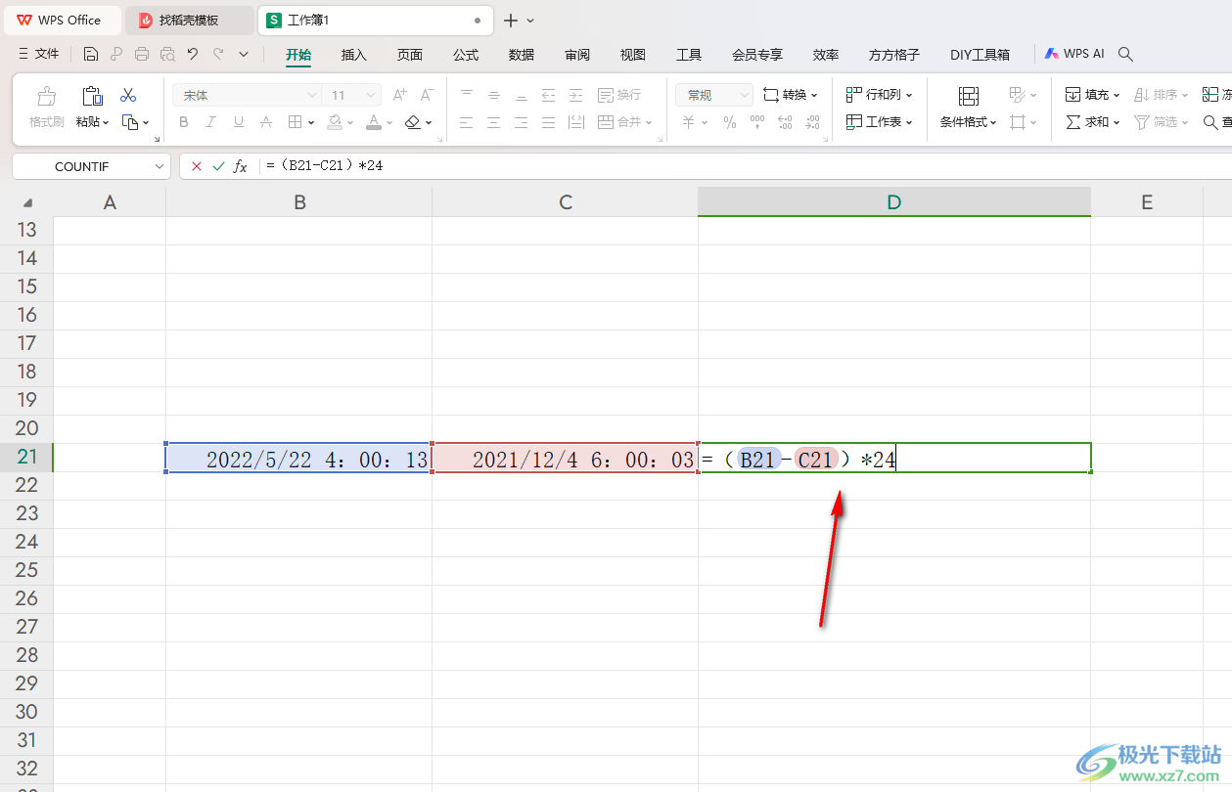Expand the quick-access toolbar customize chevron

[x=244, y=55]
